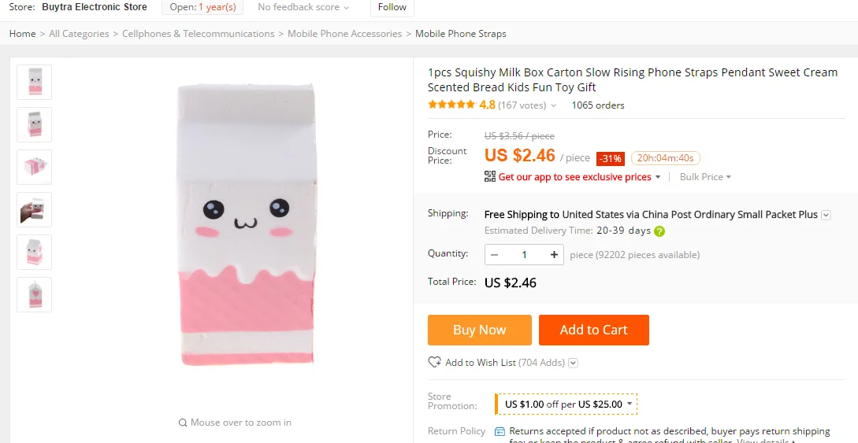Click the Buy Now button
This screenshot has height=443, width=858.
pyautogui.click(x=479, y=330)
